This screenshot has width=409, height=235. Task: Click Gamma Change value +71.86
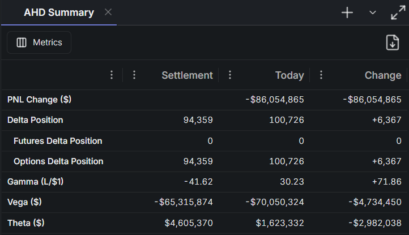386,182
